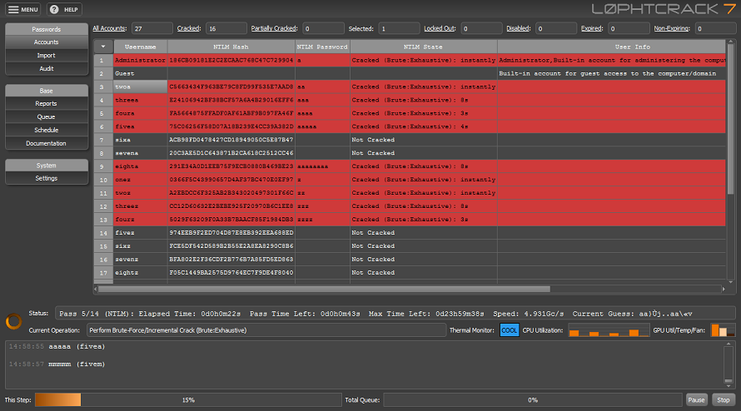This screenshot has width=741, height=411.
Task: Select the sevena username cell
Action: 141,153
